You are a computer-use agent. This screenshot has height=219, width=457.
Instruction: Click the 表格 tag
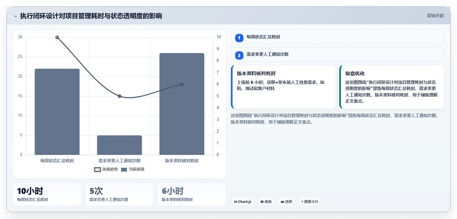coord(266,202)
